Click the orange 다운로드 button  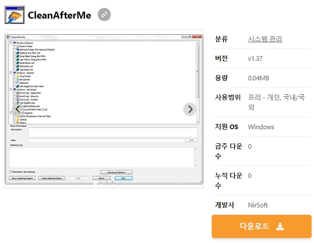(262, 226)
